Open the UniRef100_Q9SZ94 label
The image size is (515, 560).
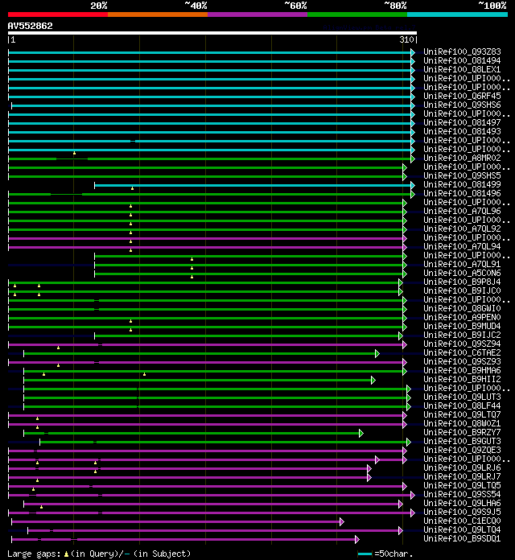click(462, 344)
